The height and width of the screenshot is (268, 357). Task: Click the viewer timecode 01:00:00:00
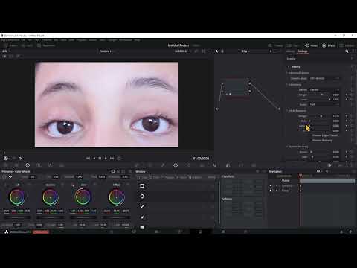[x=201, y=159]
